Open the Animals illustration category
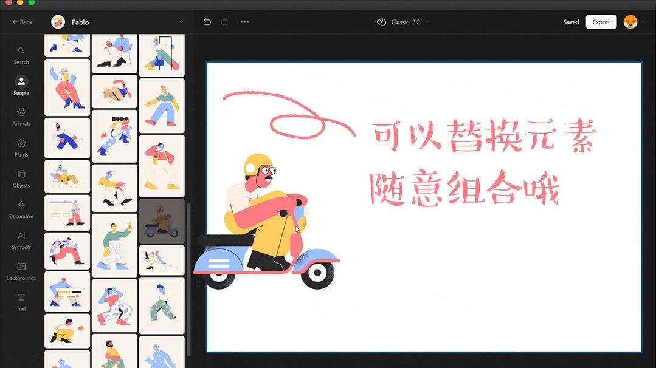 click(x=21, y=116)
